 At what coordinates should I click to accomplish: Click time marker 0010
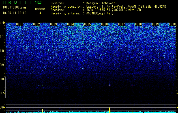[x=172, y=24]
